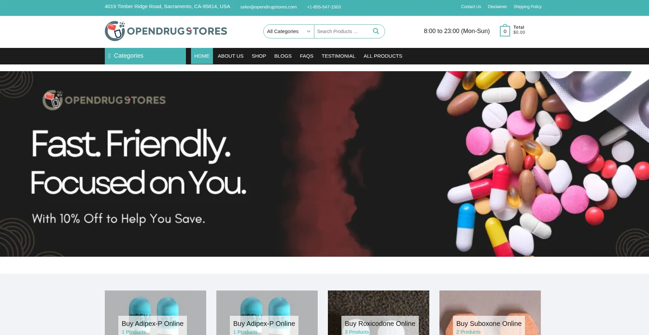649x335 pixels.
Task: Open the Shipping Policy link
Action: click(x=527, y=7)
